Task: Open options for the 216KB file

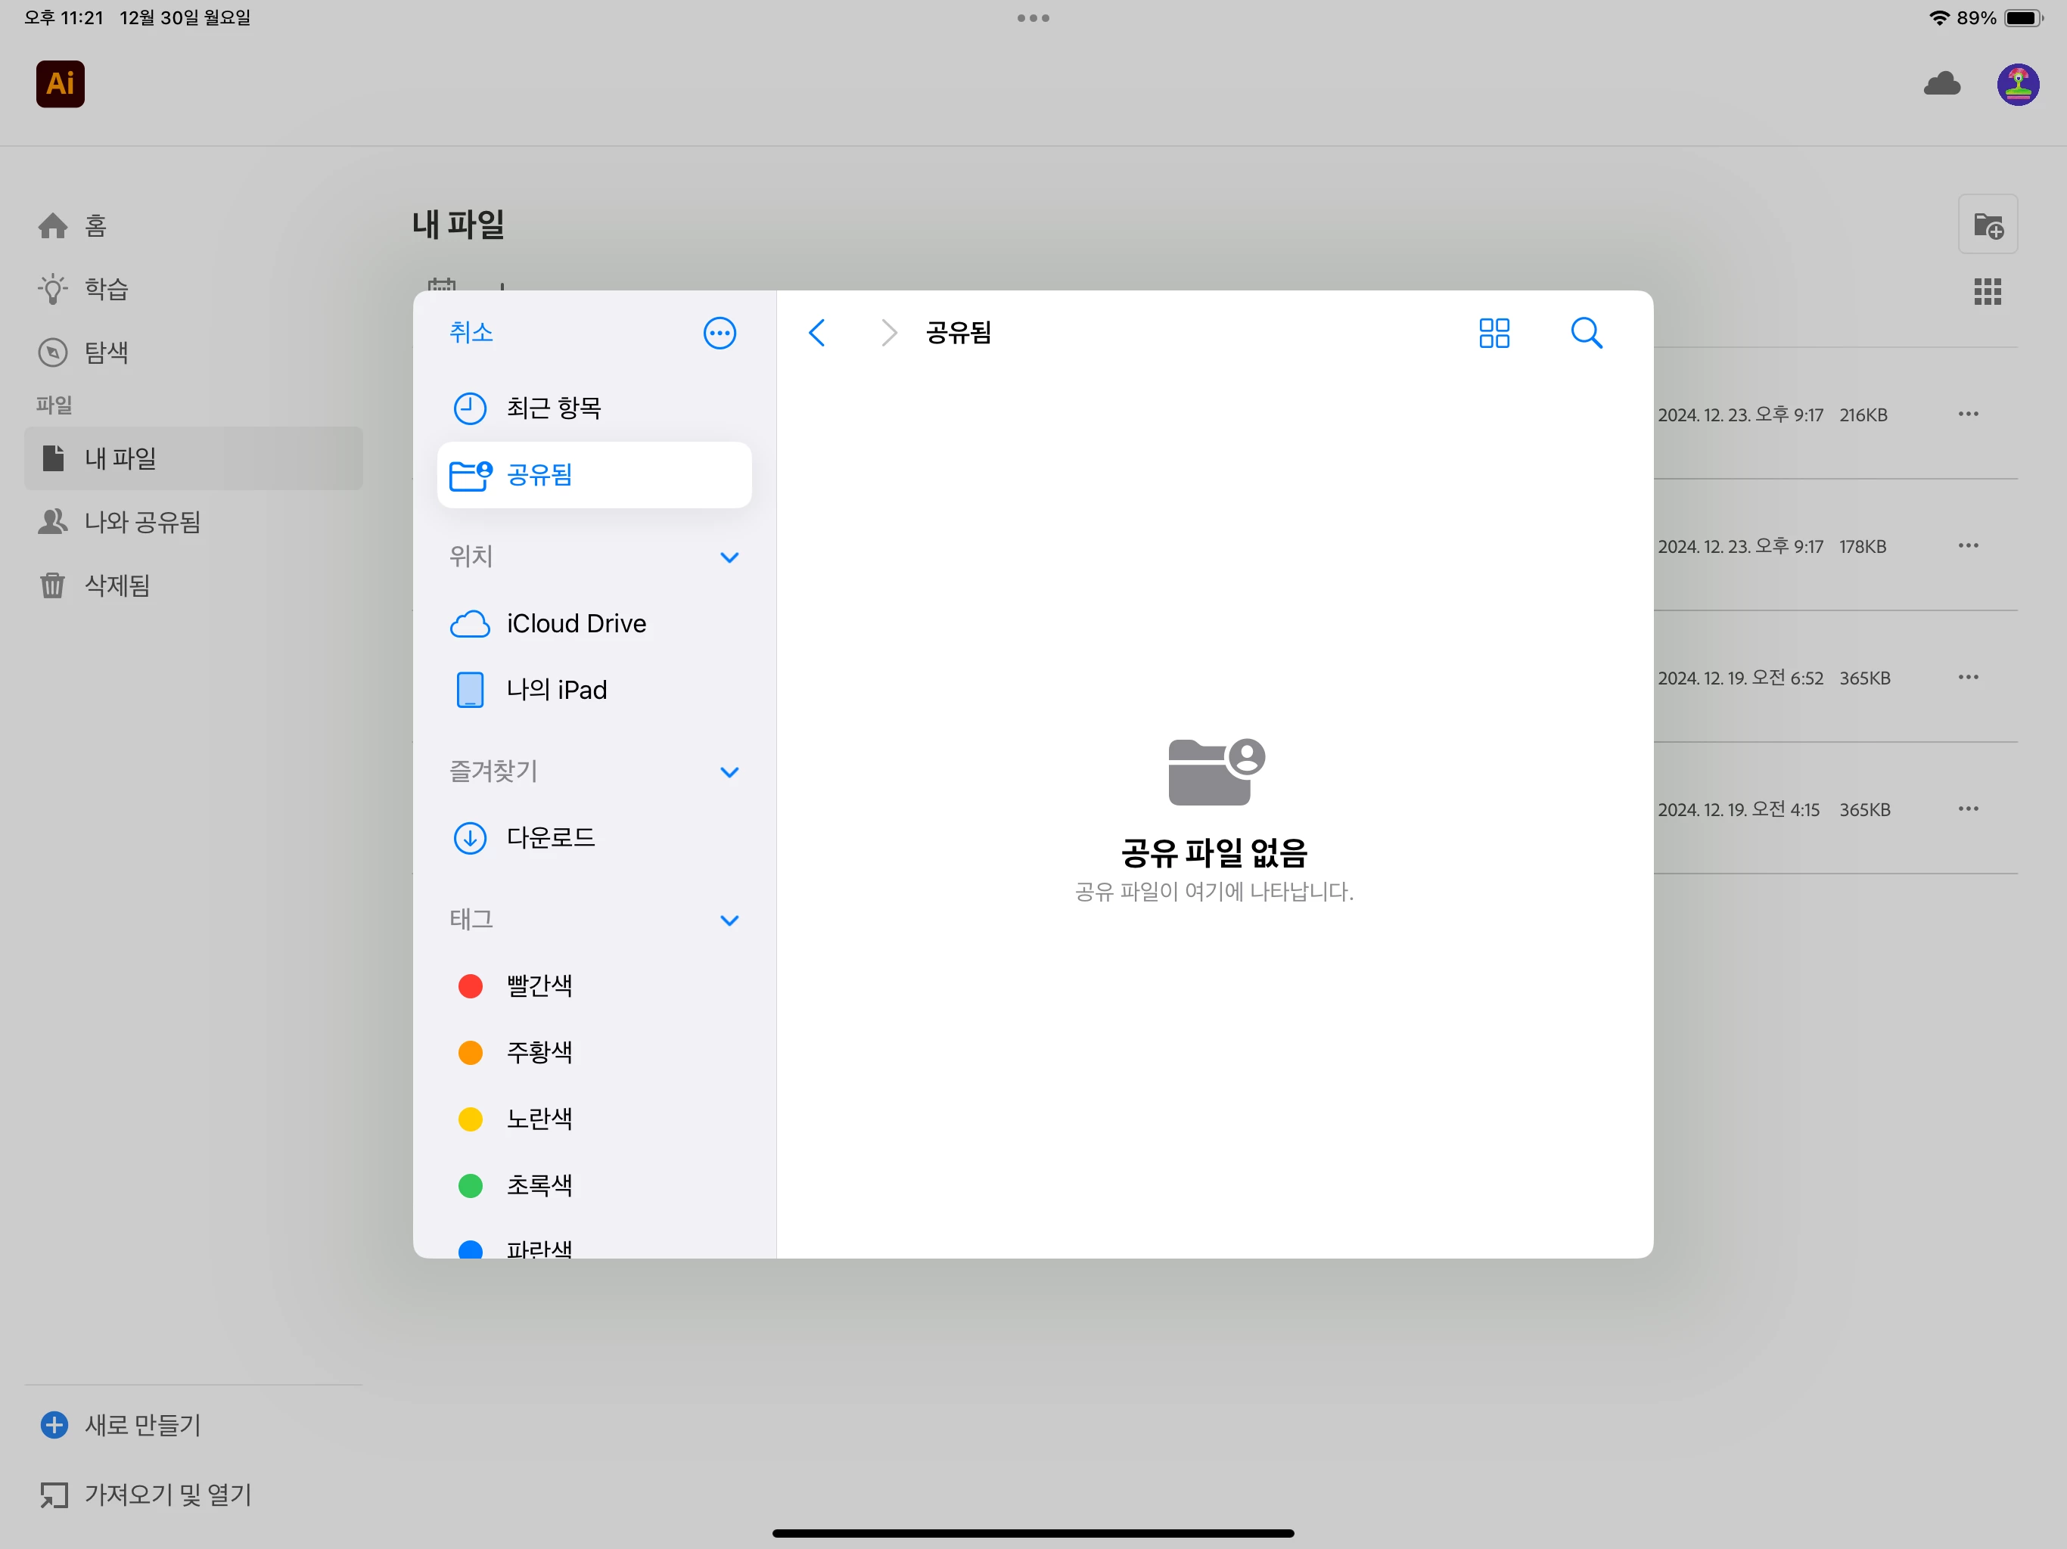Action: click(x=1968, y=414)
